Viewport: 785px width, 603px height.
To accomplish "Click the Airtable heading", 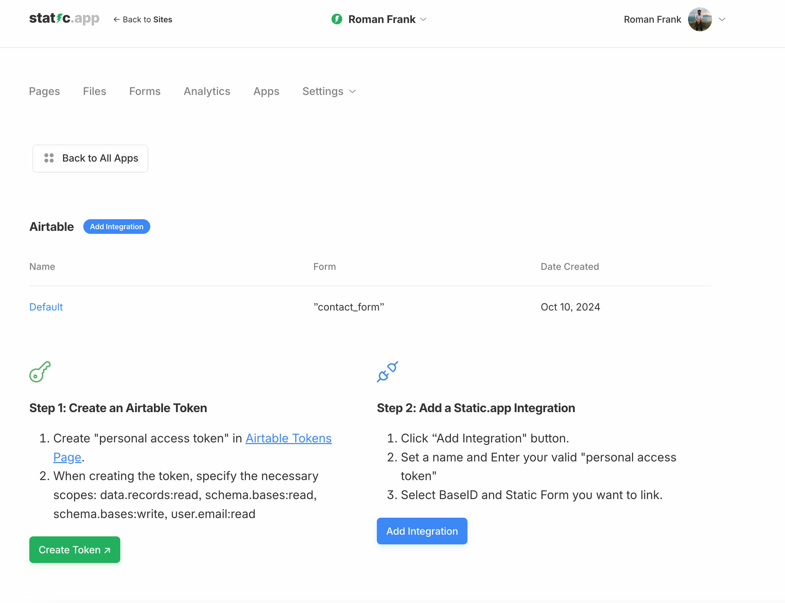I will [x=52, y=227].
